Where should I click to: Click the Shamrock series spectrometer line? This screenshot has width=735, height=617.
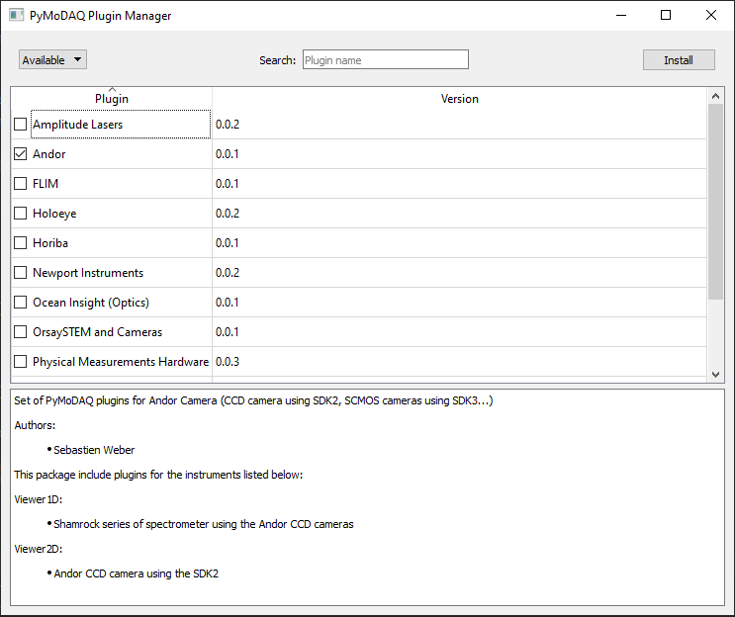click(204, 524)
